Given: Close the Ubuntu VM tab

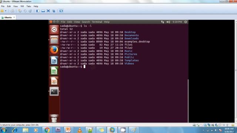Looking at the screenshot, I should click(x=14, y=17).
